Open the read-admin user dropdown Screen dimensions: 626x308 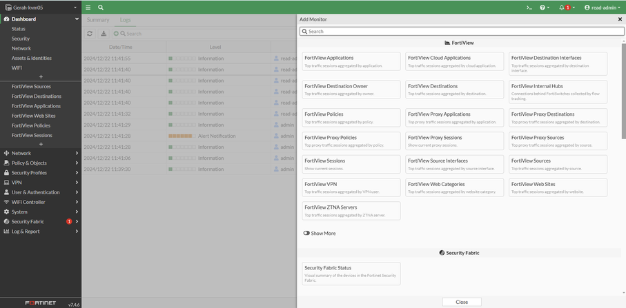coord(602,8)
